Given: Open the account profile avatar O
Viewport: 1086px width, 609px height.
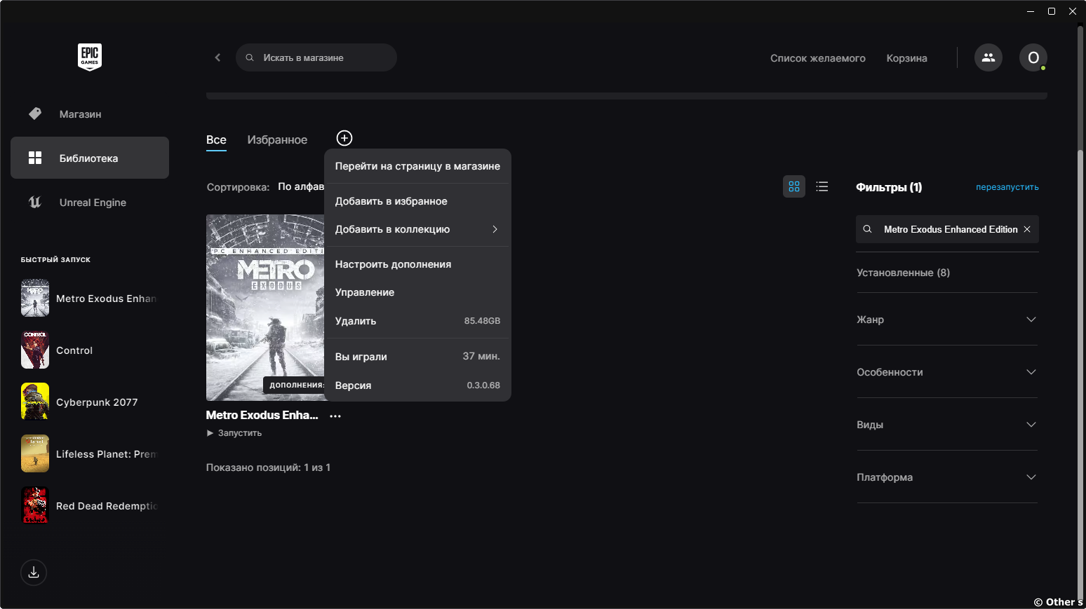Looking at the screenshot, I should click(1033, 57).
